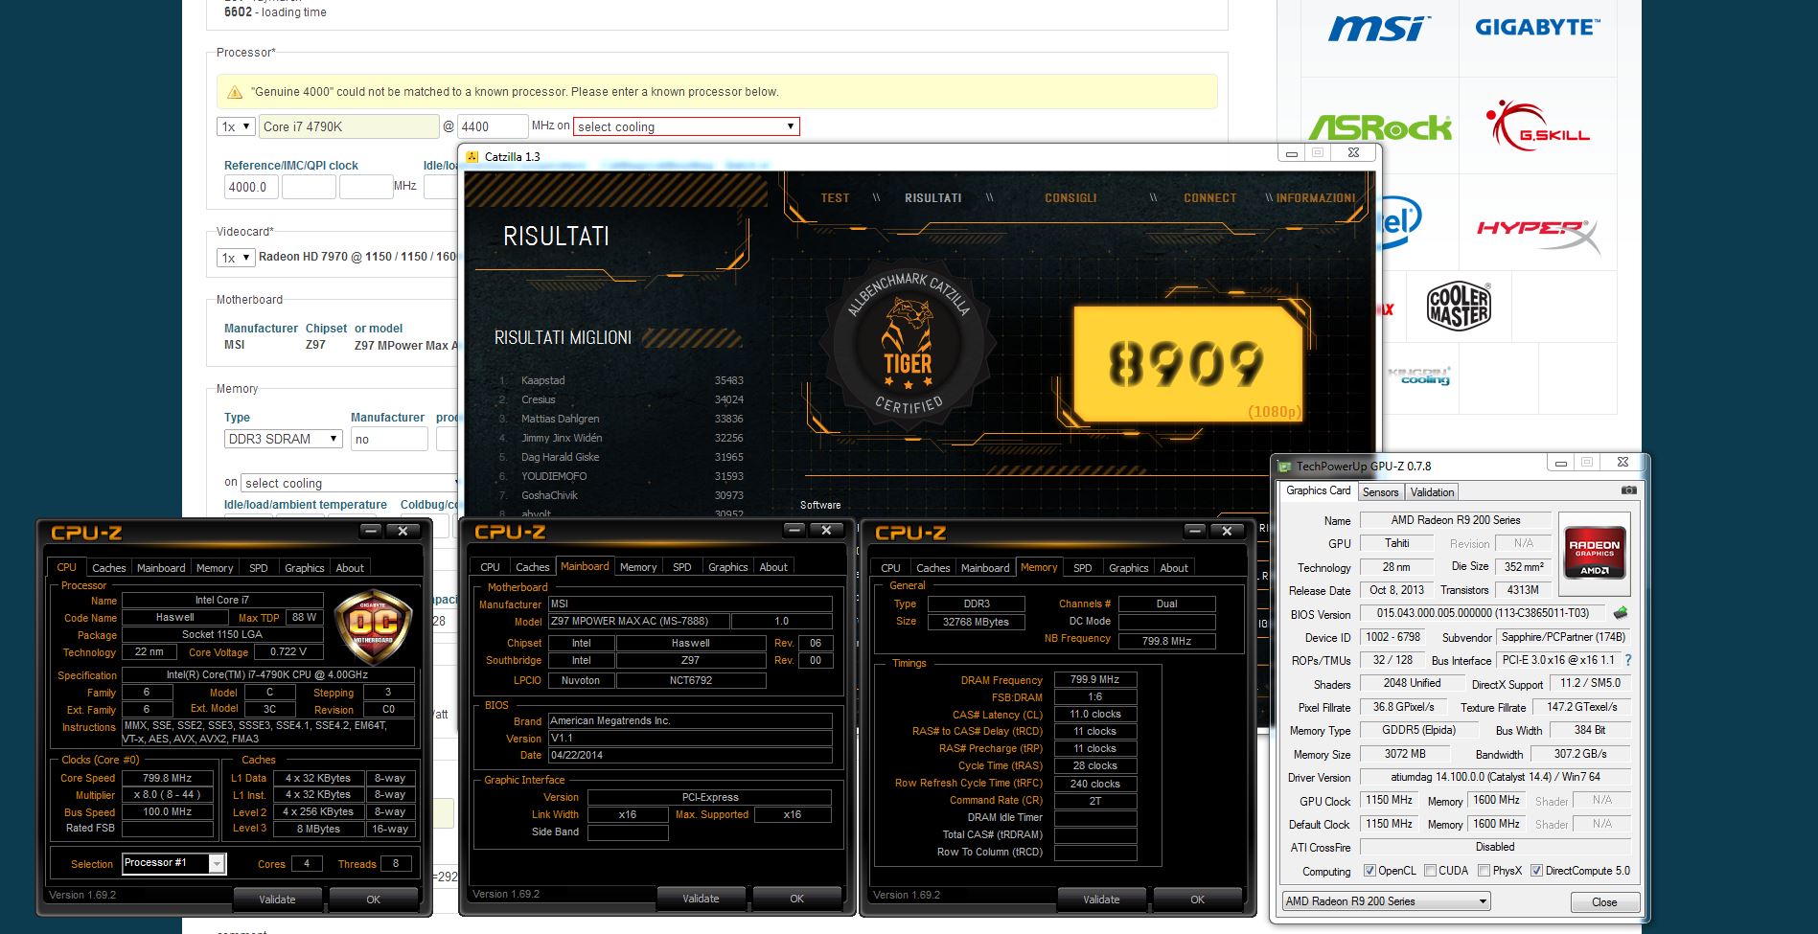
Task: Click the Z97 MPower Max model text
Action: pos(406,346)
